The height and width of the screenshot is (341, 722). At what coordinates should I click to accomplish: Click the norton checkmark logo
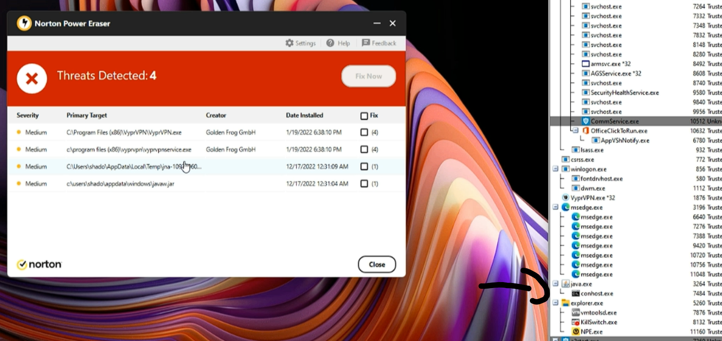22,265
